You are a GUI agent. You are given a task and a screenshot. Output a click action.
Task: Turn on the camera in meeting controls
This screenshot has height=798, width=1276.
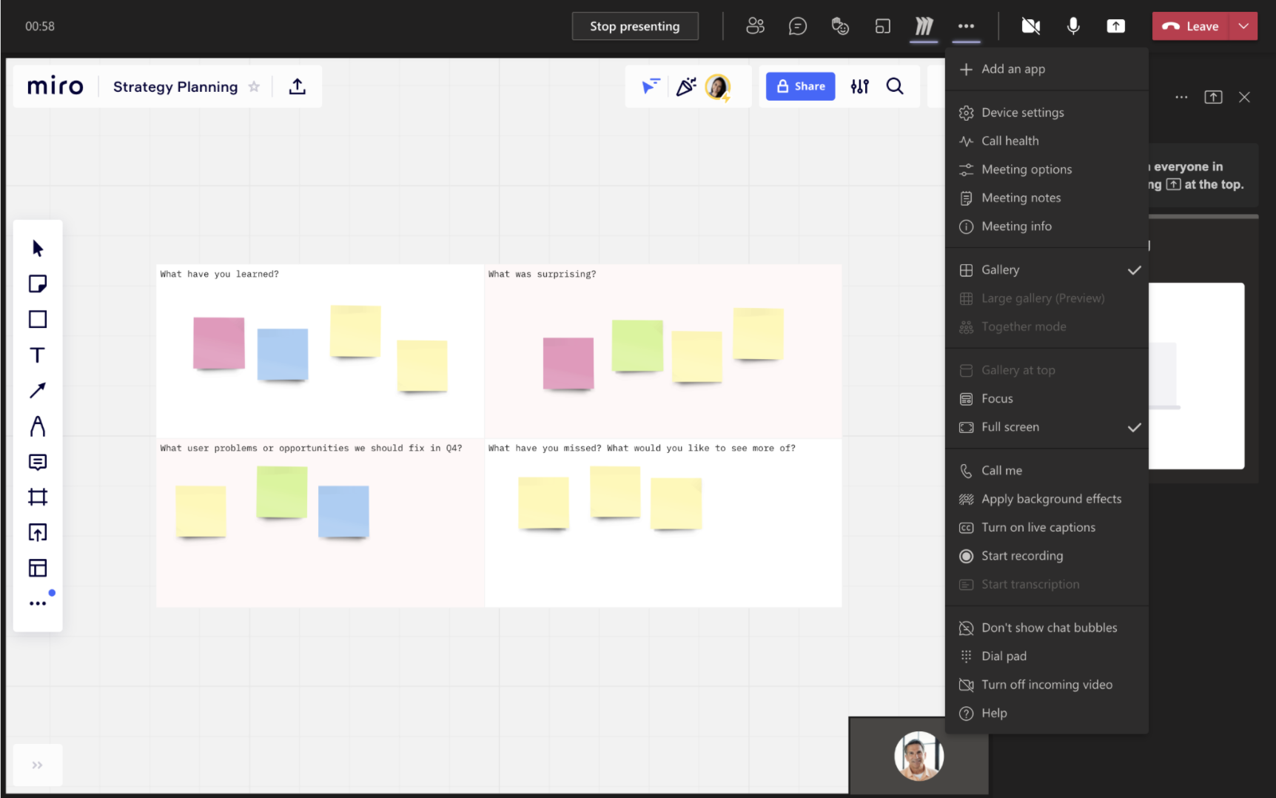(1030, 27)
